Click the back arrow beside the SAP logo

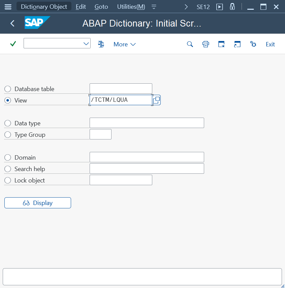tap(12, 23)
